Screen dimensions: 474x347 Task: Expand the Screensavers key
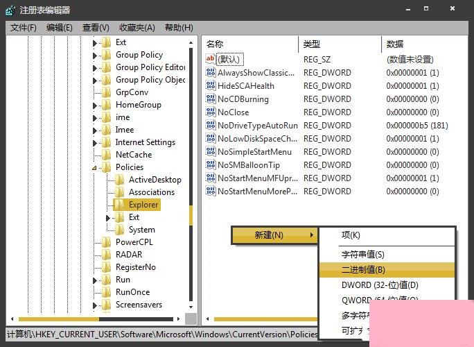(x=95, y=305)
